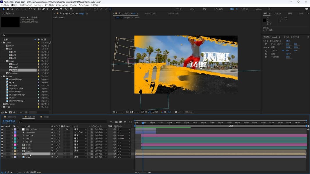
Task: Collapse the footage folder in Project panel
Action: click(2, 76)
